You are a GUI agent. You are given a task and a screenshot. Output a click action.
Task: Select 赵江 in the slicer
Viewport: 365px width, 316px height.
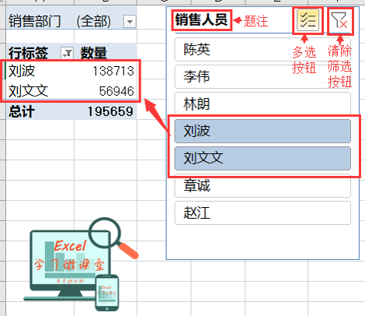[262, 213]
